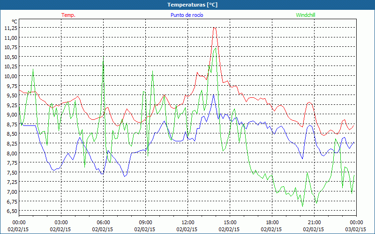375x234 pixels.
Task: Click the 9,75 y-axis value
Action: [12, 86]
